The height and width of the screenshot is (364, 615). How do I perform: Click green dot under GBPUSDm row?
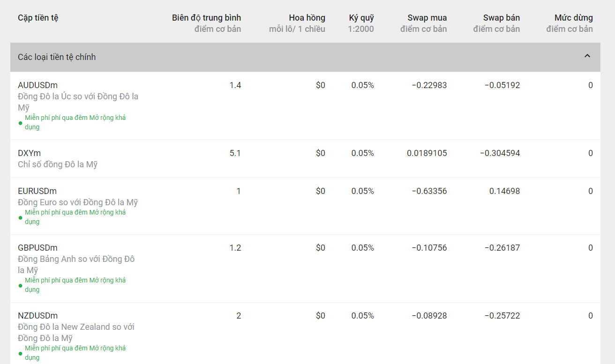click(20, 285)
